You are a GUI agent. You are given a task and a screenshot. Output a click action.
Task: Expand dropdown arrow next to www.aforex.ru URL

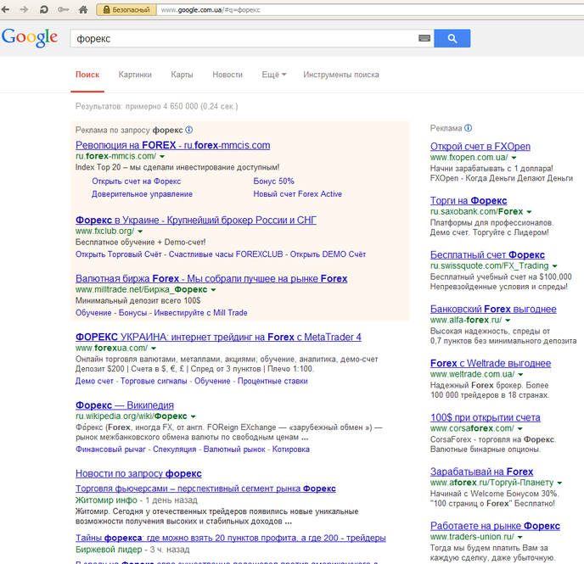pos(559,483)
